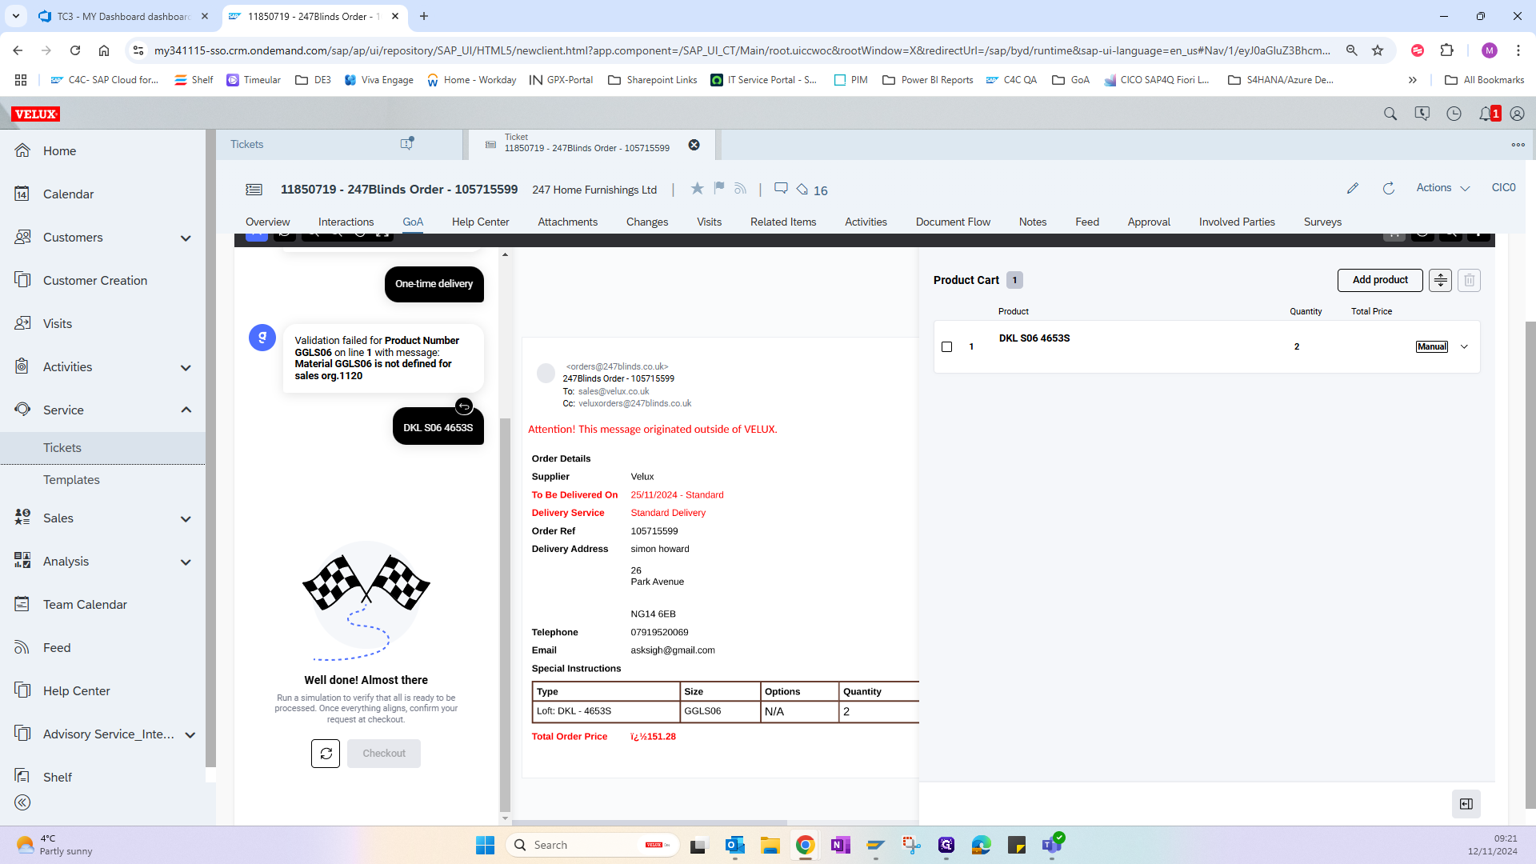Open the Actions dropdown

[1443, 188]
